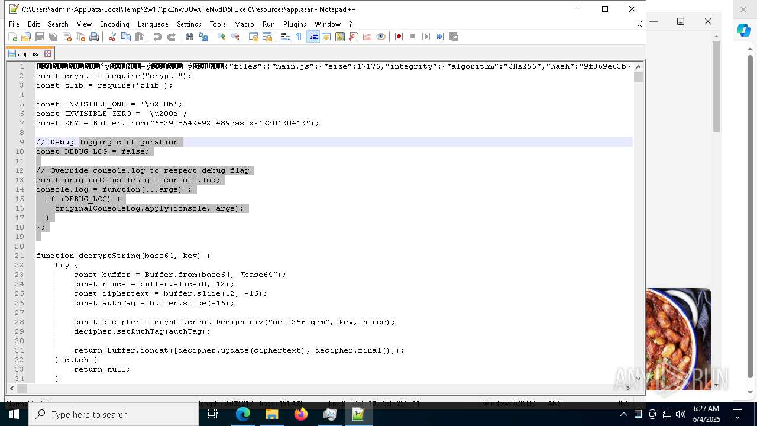Click editor scrollbar up arrow
The height and width of the screenshot is (426, 757).
click(x=638, y=66)
